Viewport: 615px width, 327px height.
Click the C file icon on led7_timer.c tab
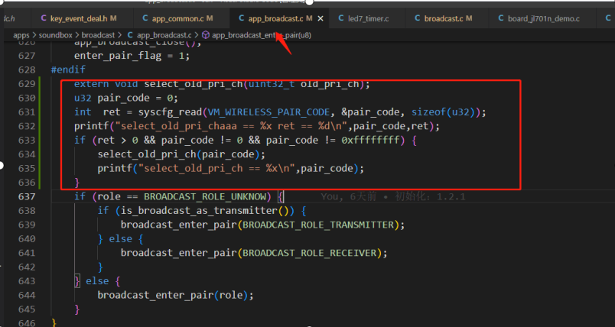point(341,18)
